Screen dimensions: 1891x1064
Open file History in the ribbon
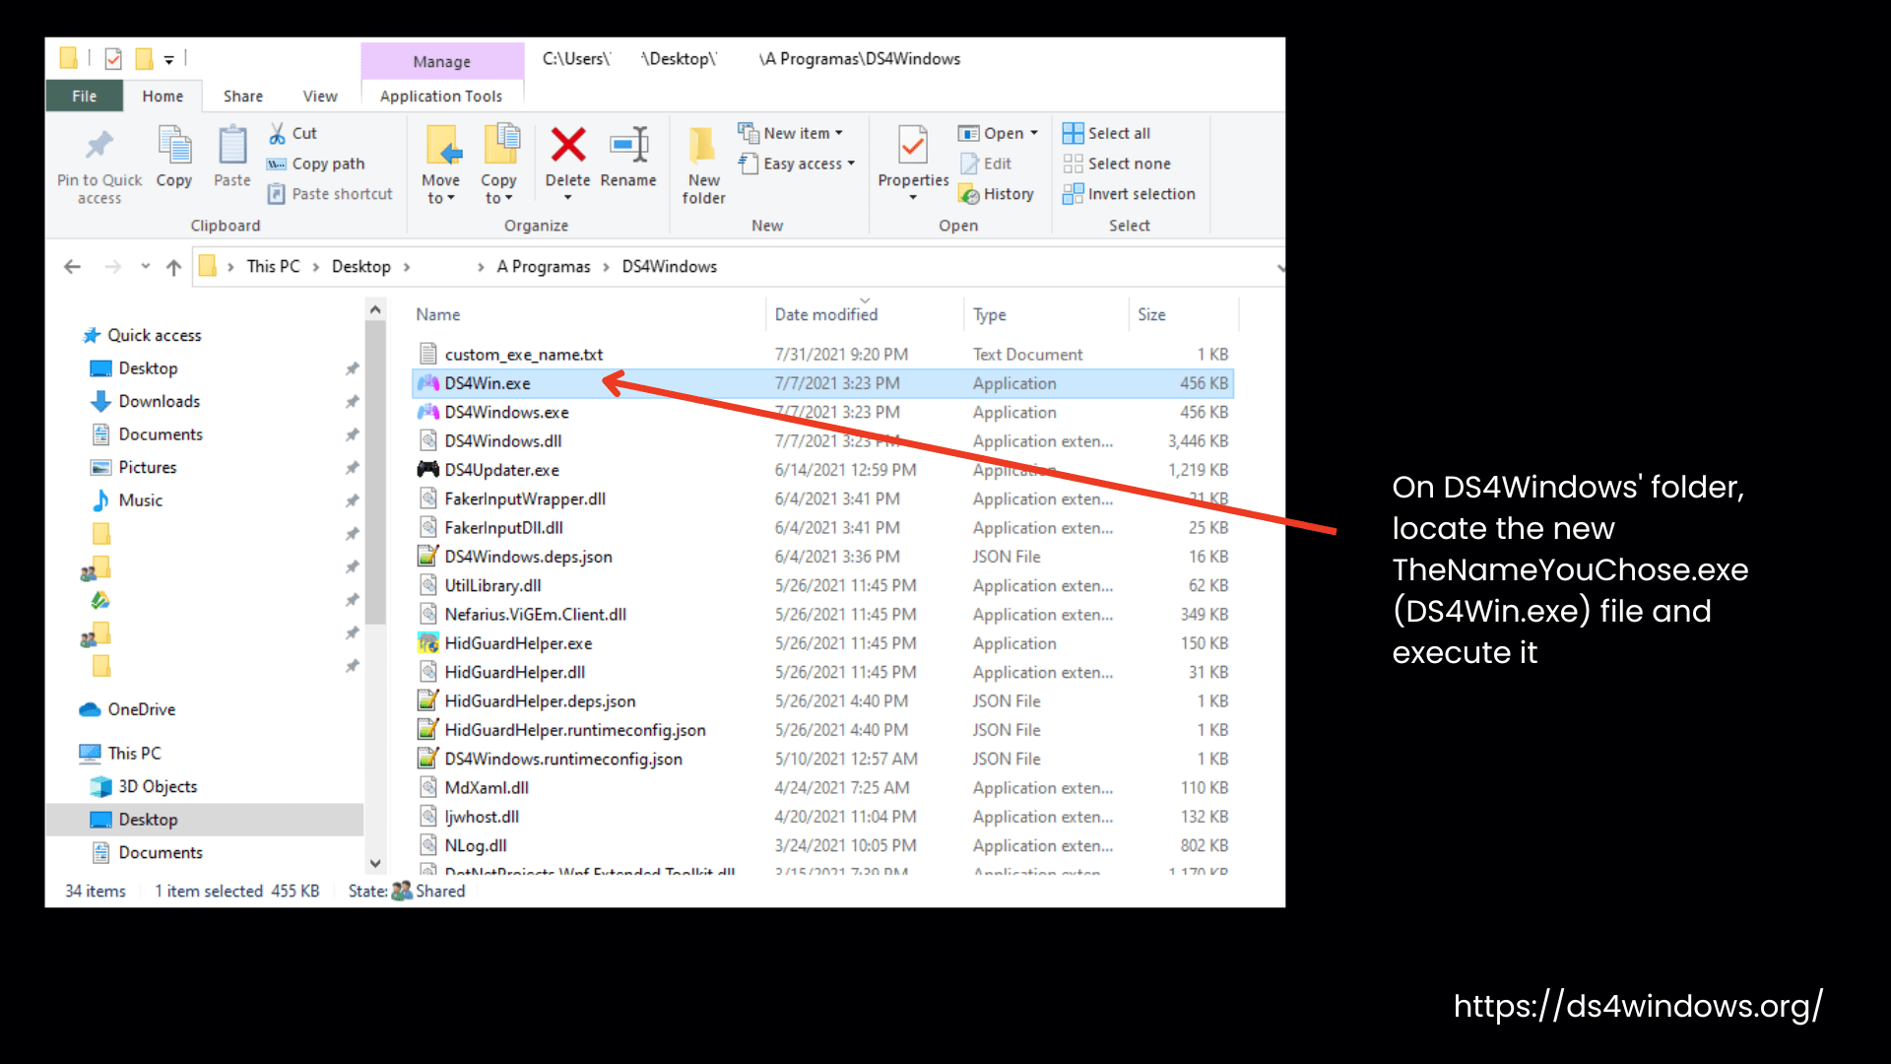tap(997, 194)
